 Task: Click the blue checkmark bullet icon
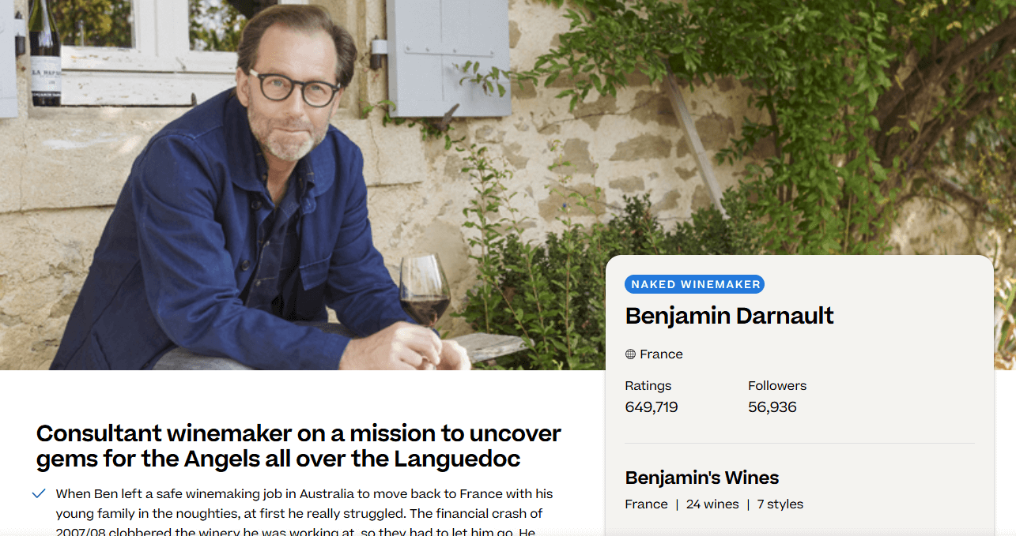39,494
